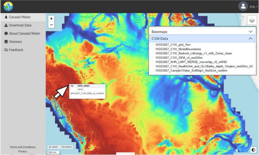259x155 pixels.
Task: Enable the Bedrock_Lithology layer checkbox
Action: click(153, 53)
